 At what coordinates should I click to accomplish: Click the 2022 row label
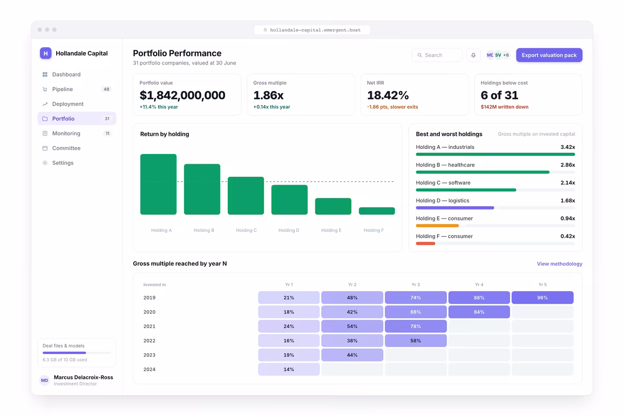(x=149, y=341)
